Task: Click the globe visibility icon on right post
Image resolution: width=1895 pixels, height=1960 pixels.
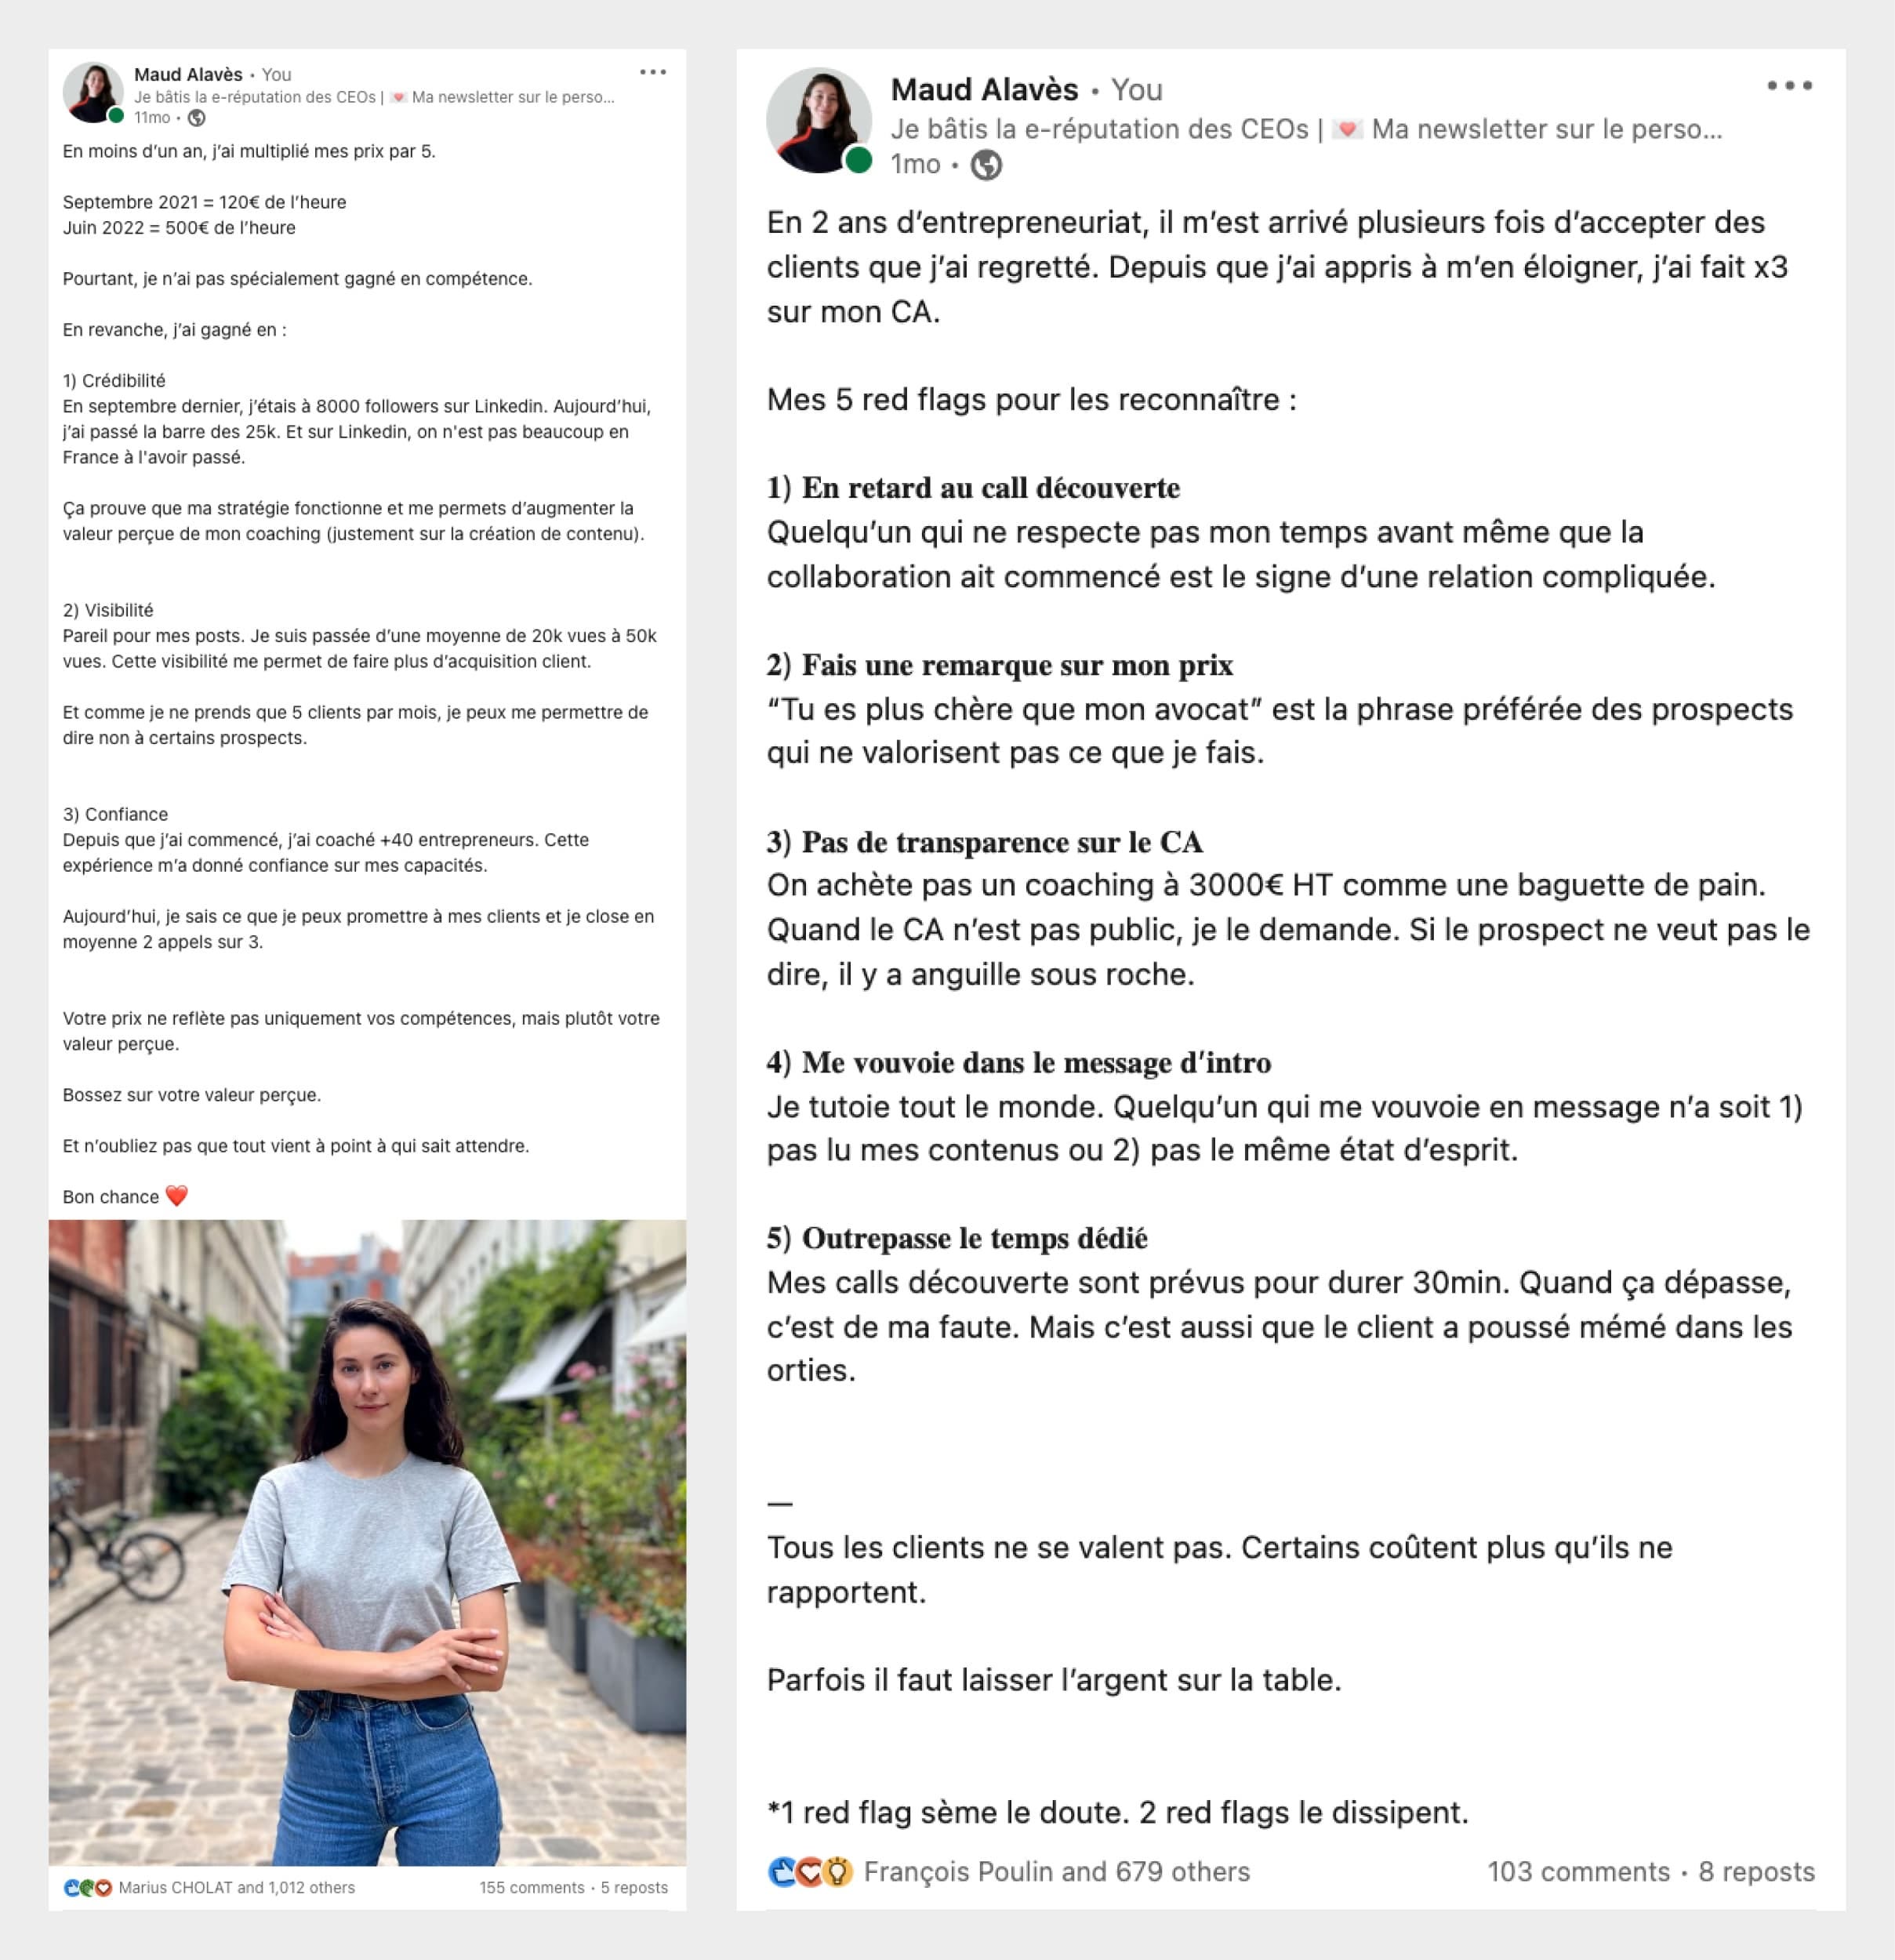Action: tap(986, 165)
